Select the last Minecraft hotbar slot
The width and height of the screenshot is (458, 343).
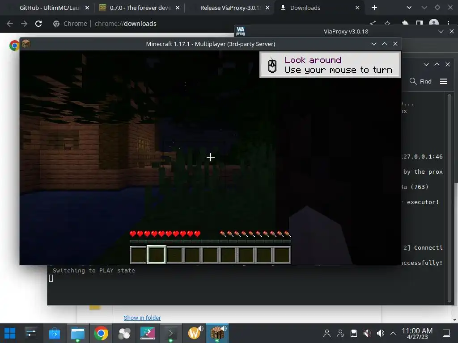pos(282,255)
